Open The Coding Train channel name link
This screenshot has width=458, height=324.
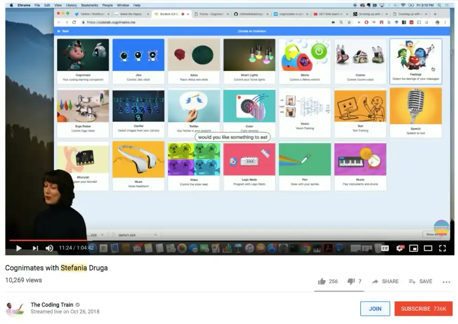(x=52, y=305)
